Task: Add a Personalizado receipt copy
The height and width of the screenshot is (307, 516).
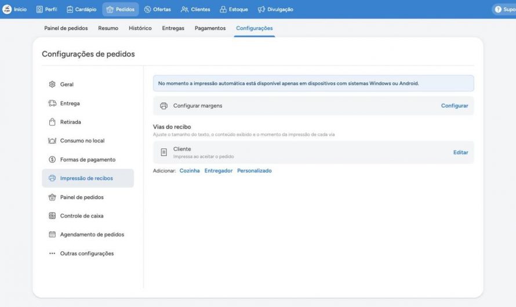Action: (255, 171)
